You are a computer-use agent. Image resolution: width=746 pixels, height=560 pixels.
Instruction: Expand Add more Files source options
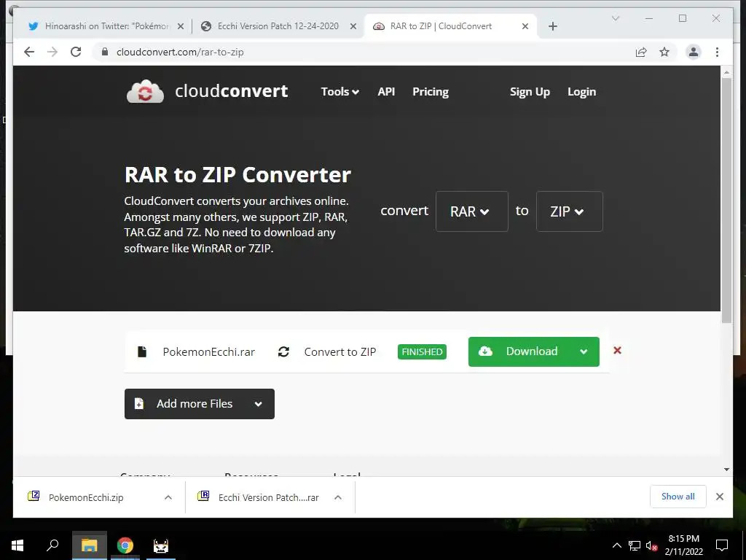pos(259,404)
